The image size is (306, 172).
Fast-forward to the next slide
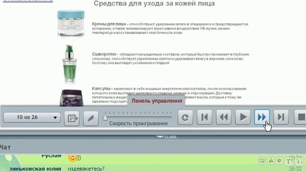click(262, 117)
